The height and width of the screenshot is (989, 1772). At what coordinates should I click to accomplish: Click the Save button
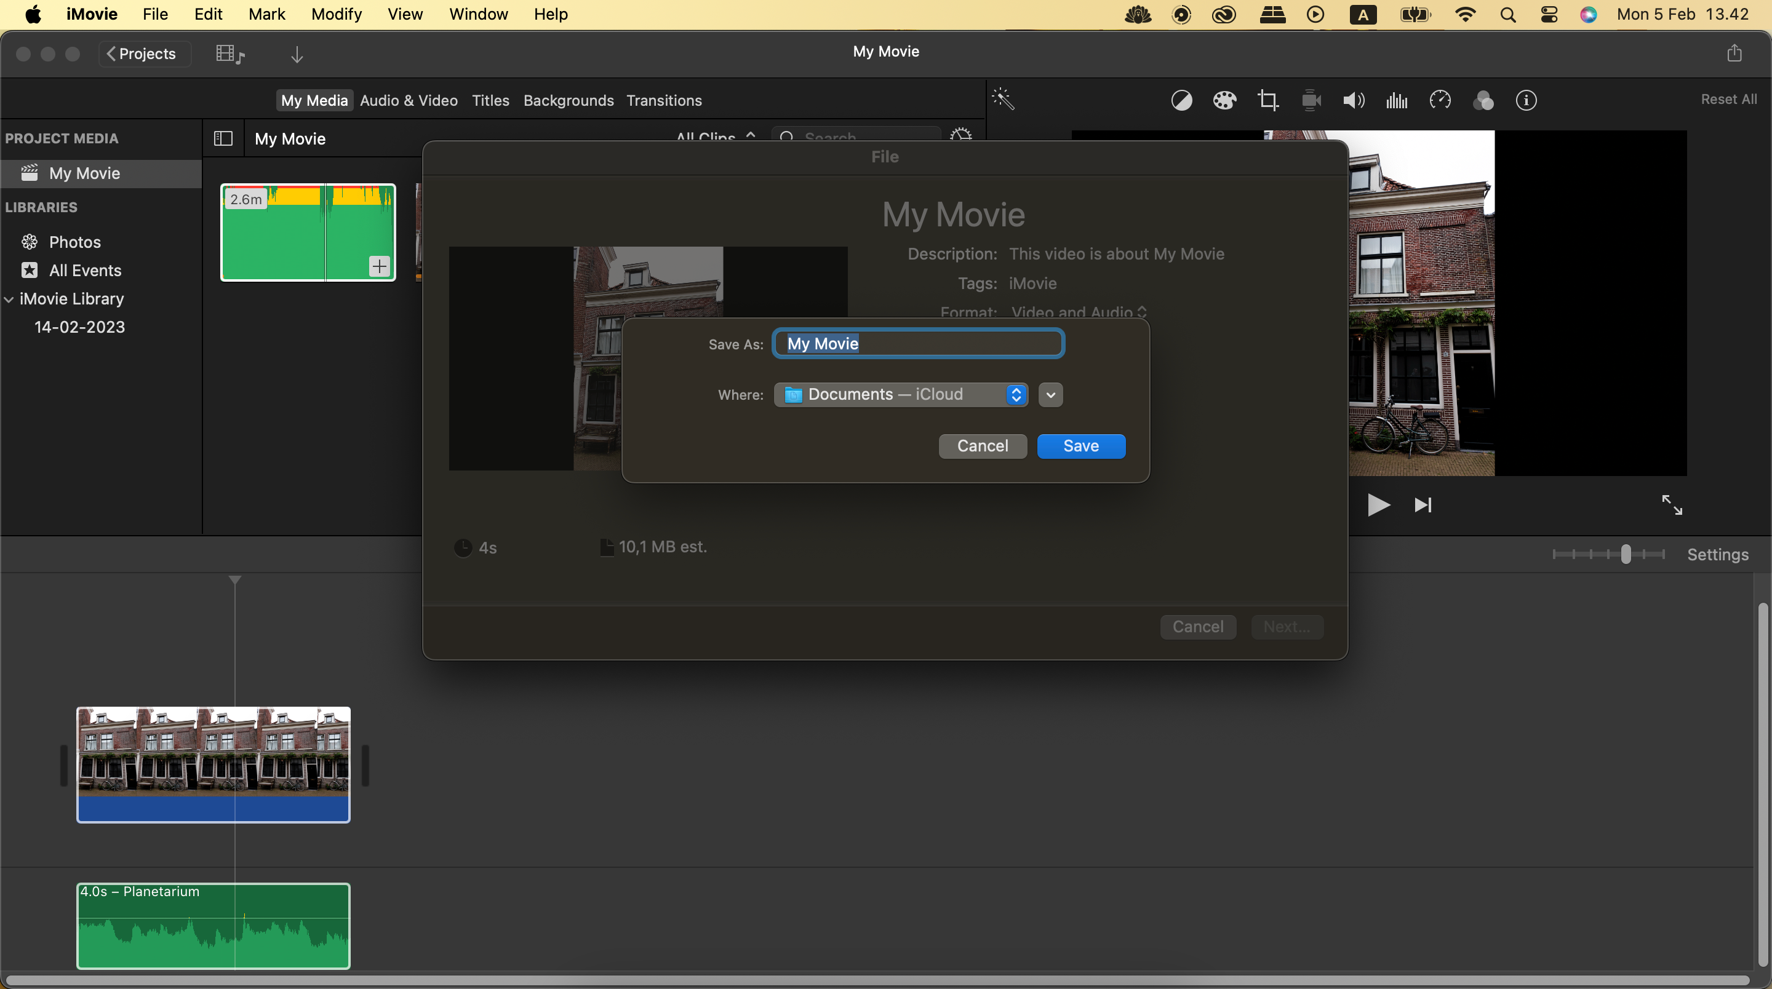click(1080, 446)
